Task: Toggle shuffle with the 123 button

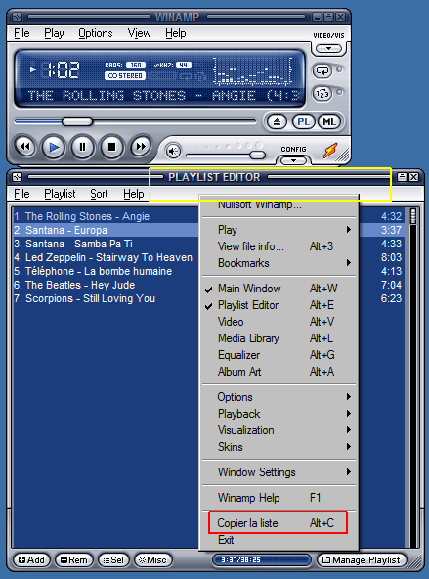Action: 322,94
